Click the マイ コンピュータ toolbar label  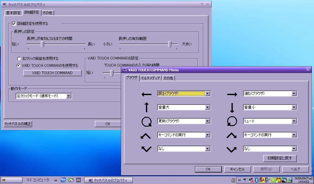coord(38,180)
